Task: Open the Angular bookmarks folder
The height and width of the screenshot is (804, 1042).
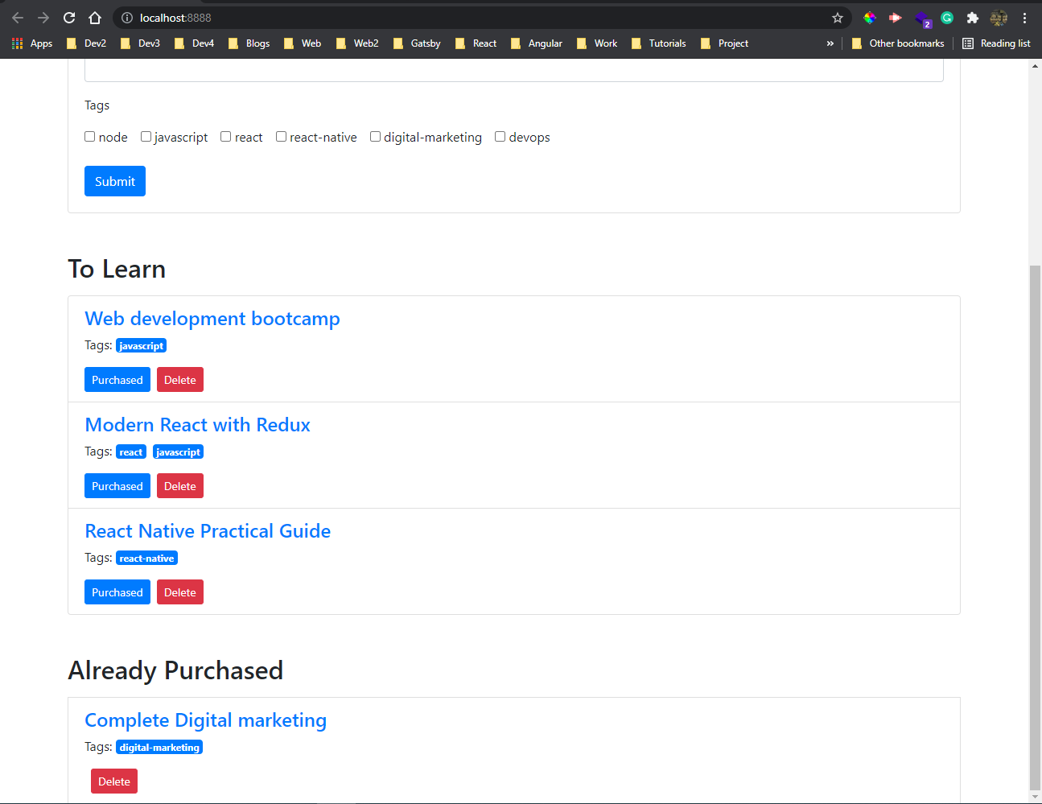Action: click(536, 43)
